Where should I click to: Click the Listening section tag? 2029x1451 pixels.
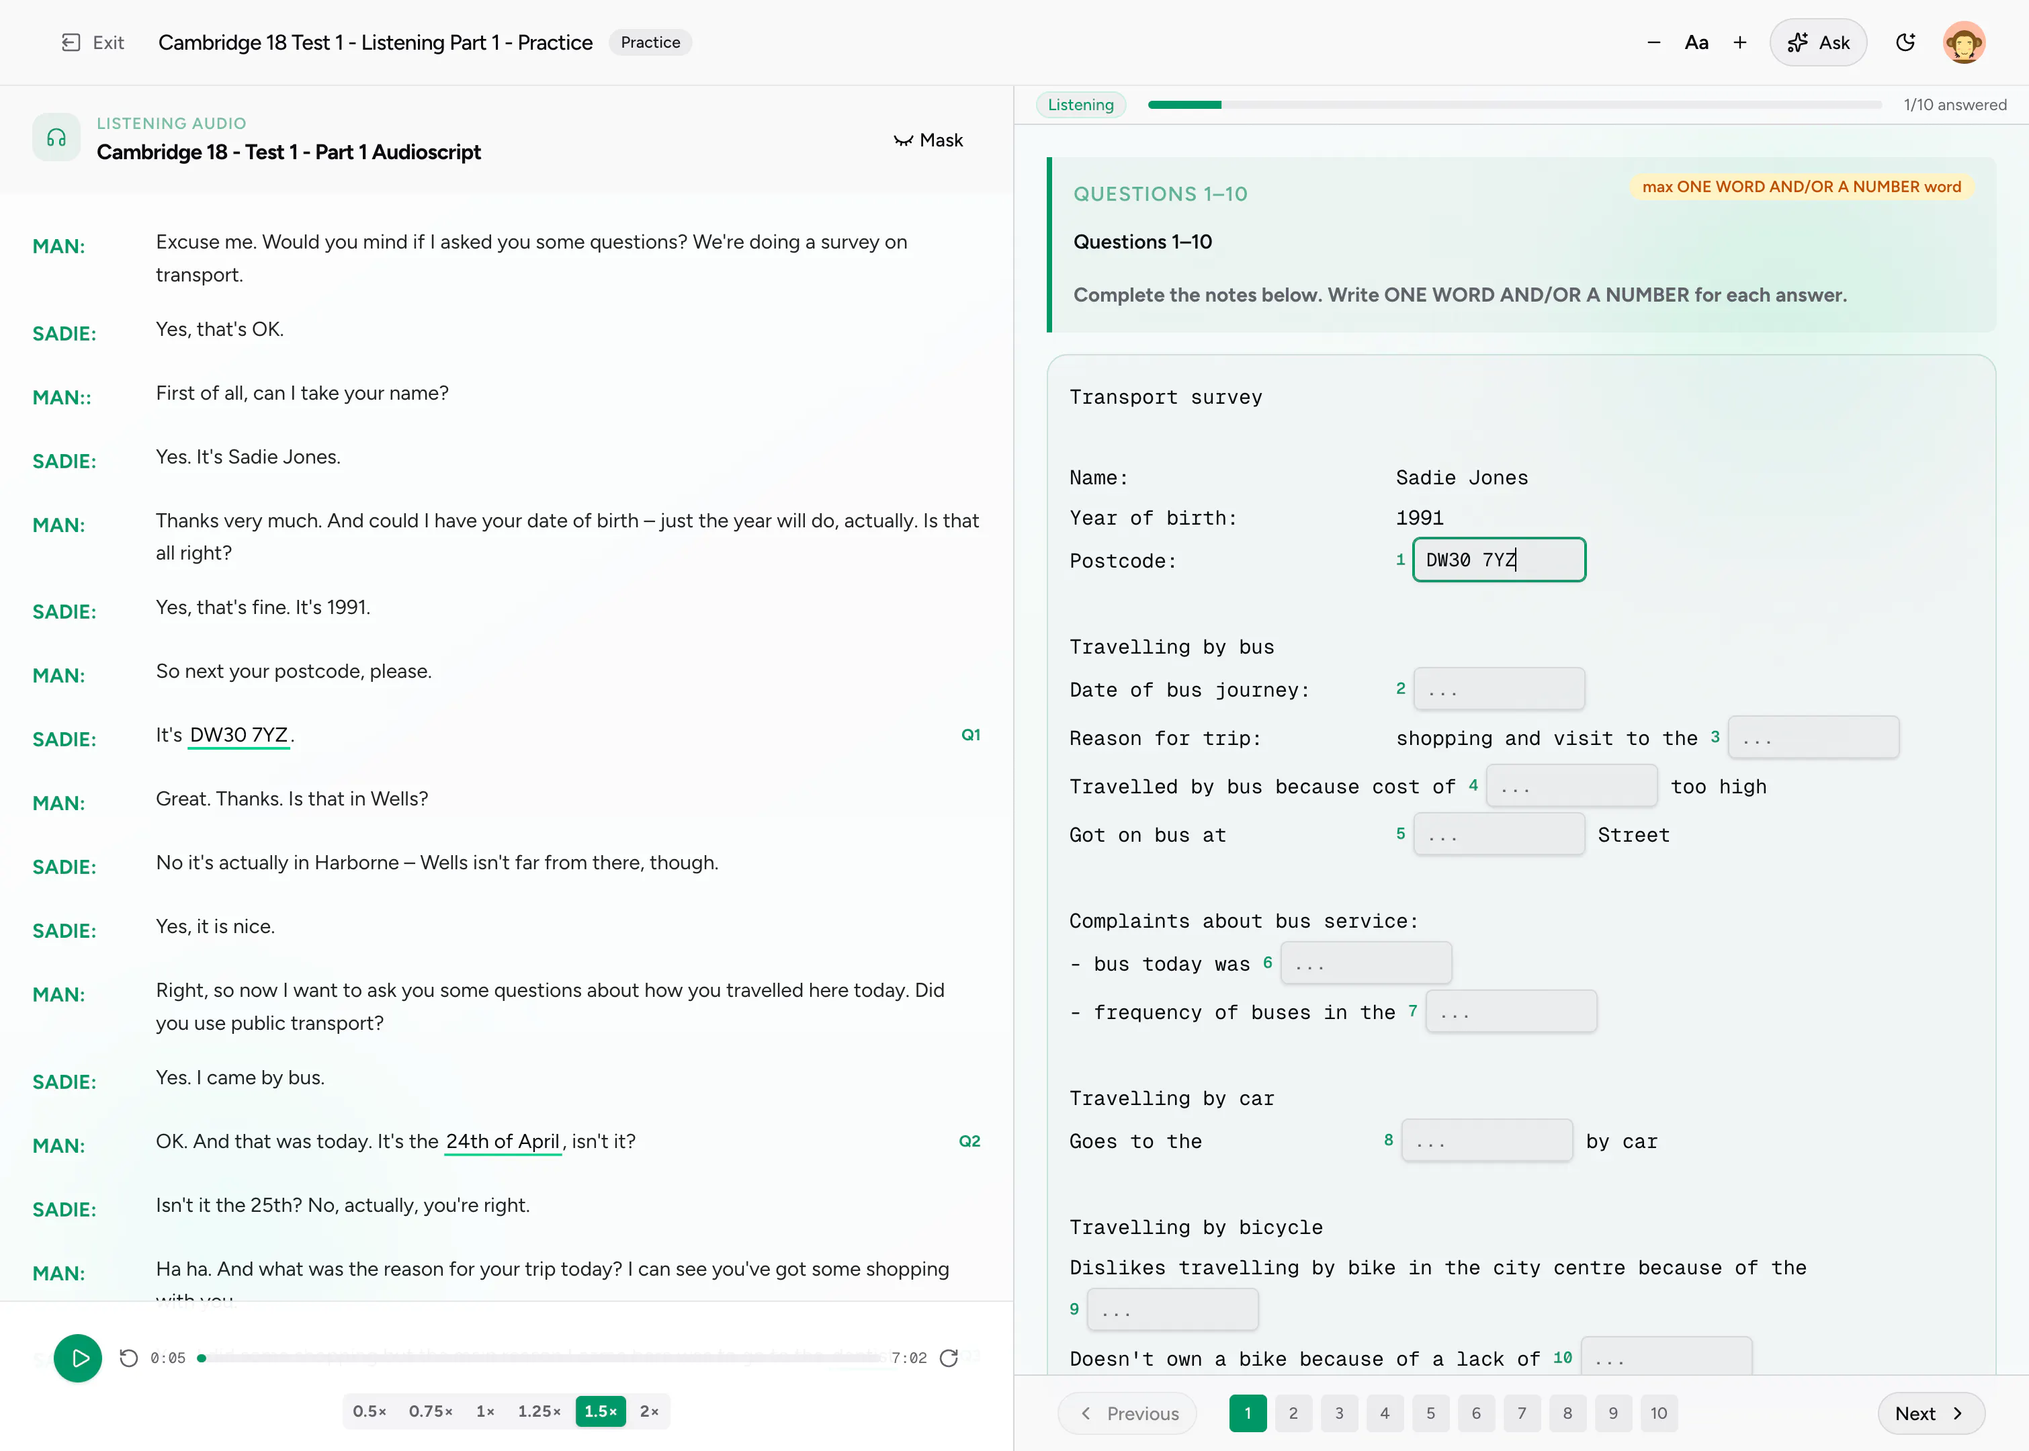tap(1081, 105)
